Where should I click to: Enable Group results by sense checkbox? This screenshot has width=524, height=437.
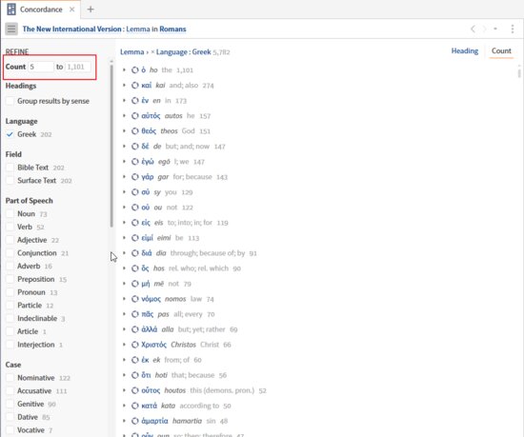pos(10,101)
